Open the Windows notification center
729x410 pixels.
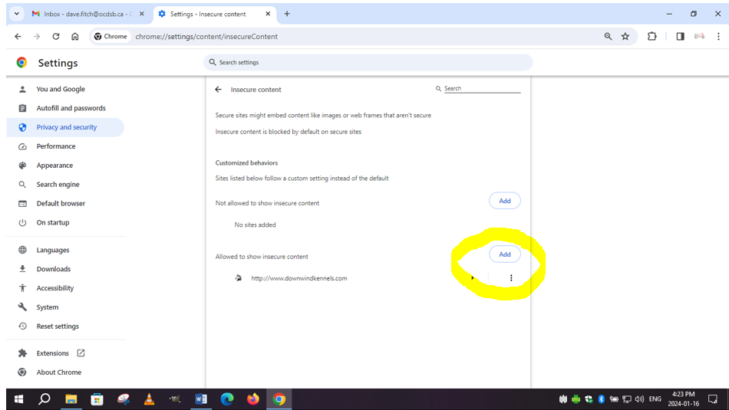click(x=713, y=399)
